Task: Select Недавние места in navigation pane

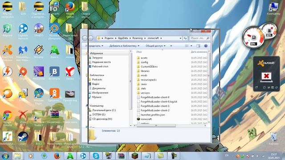Action: (x=101, y=62)
